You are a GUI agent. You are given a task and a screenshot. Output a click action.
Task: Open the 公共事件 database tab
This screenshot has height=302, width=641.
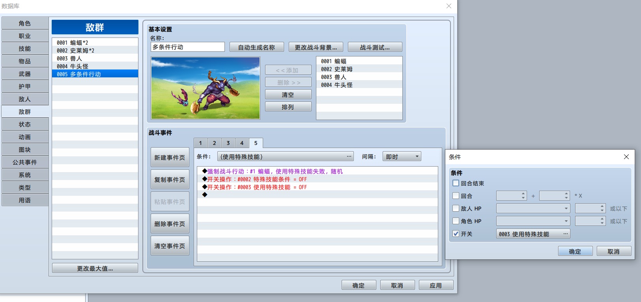point(25,162)
